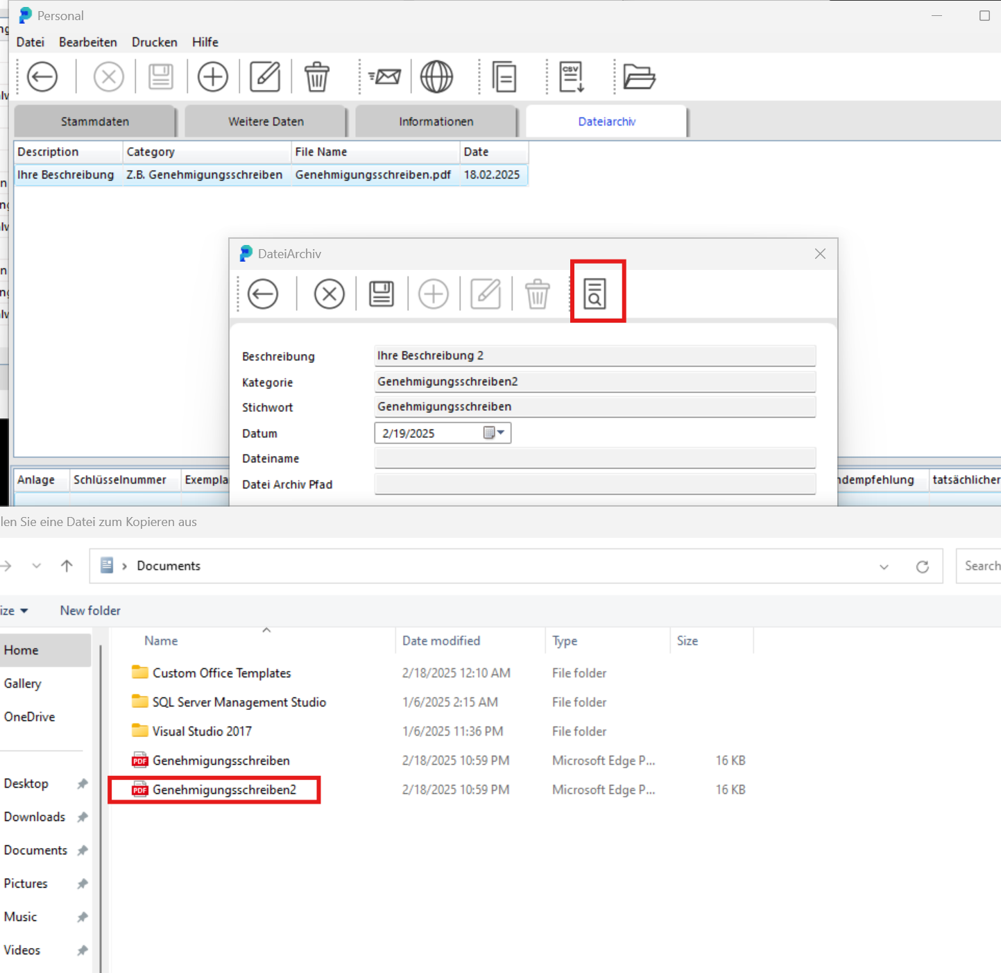Click the add plus icon in Personal toolbar
This screenshot has width=1001, height=973.
tap(213, 77)
